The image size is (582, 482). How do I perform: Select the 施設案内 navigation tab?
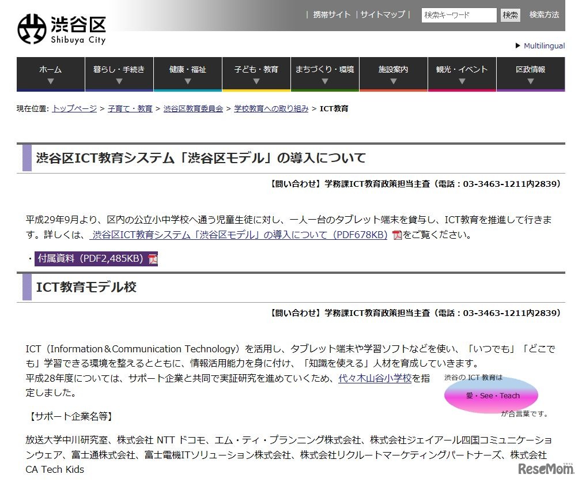coord(393,74)
